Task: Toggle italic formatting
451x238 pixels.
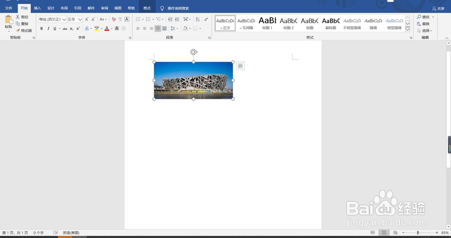Action: (48, 28)
